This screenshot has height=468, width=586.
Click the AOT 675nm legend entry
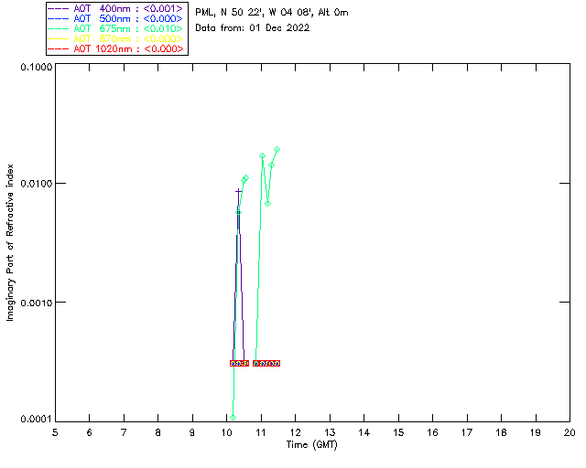tap(116, 28)
